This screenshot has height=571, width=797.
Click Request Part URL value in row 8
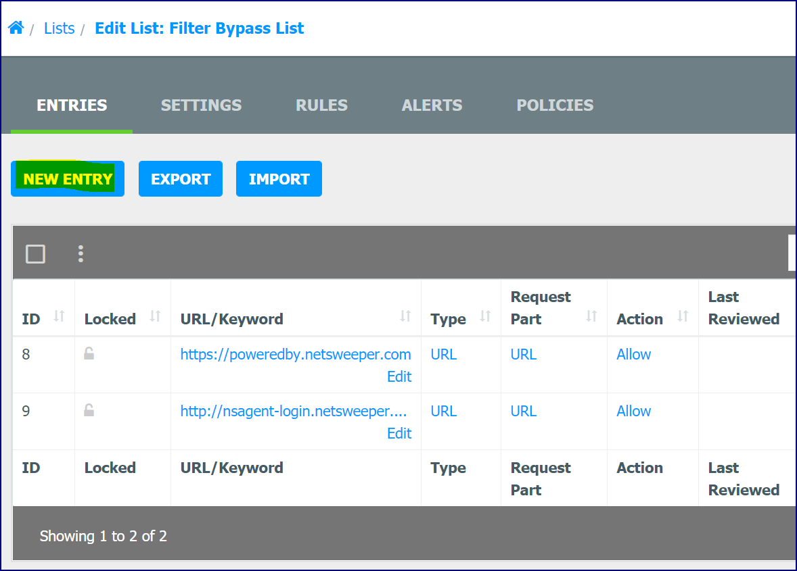[524, 354]
